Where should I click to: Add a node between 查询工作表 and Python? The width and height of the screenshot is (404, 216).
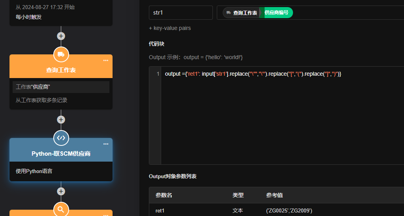[61, 119]
